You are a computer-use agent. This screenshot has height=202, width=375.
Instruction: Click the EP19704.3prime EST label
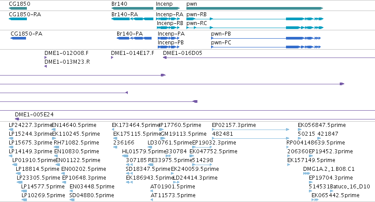click(331, 178)
